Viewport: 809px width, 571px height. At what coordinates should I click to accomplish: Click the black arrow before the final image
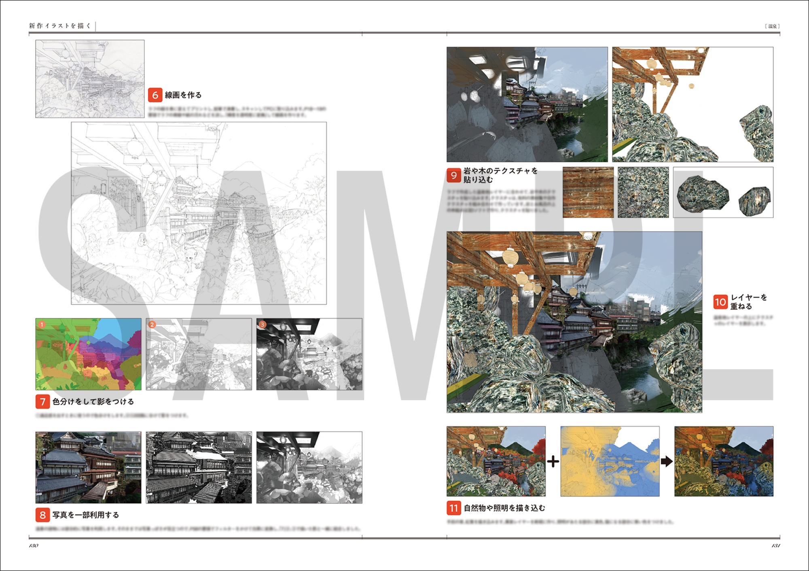(x=667, y=461)
